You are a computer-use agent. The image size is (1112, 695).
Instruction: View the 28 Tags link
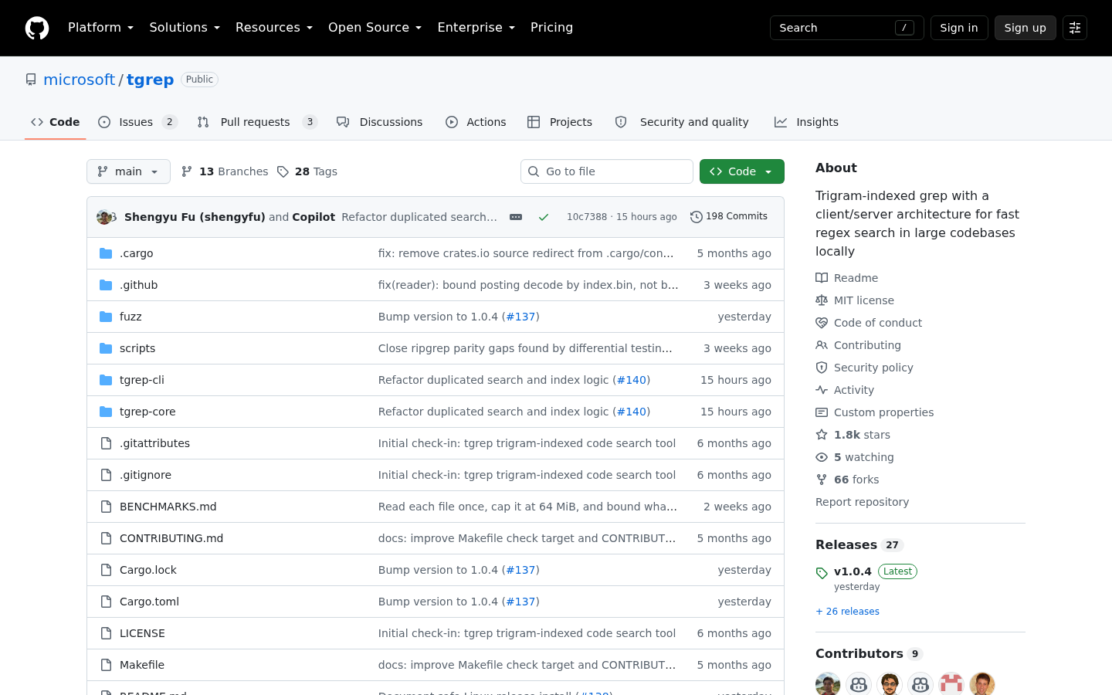coord(307,171)
